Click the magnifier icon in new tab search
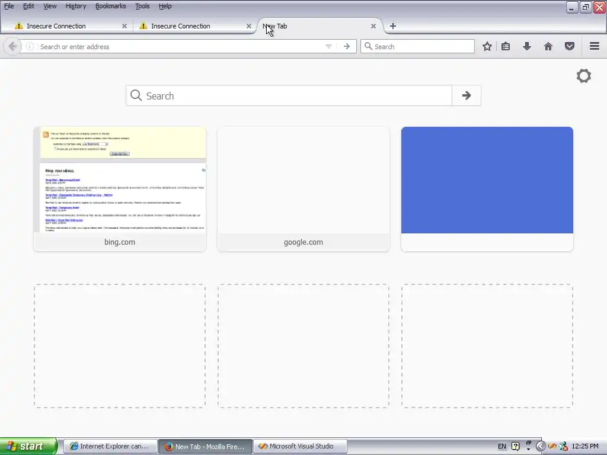 (x=136, y=95)
